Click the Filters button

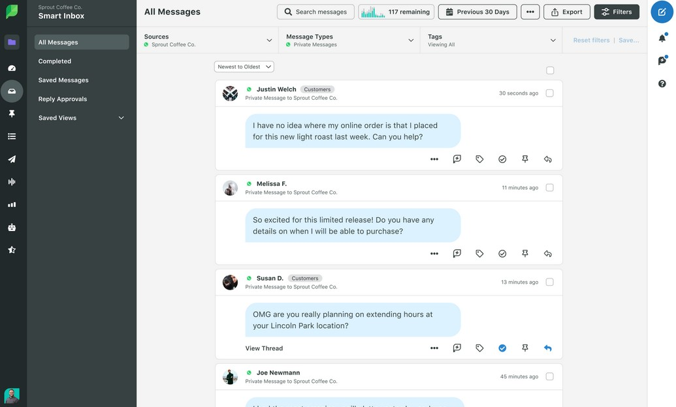(617, 12)
